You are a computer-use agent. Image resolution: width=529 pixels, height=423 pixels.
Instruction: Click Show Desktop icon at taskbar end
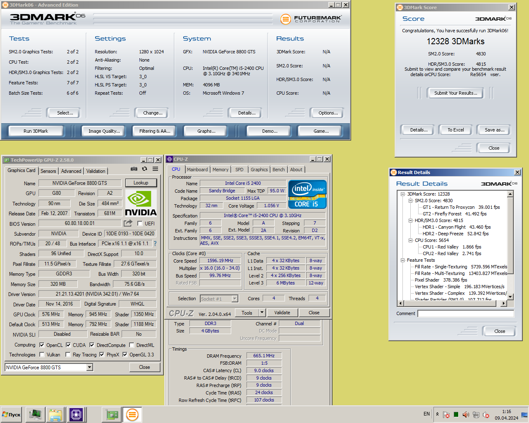click(x=524, y=415)
